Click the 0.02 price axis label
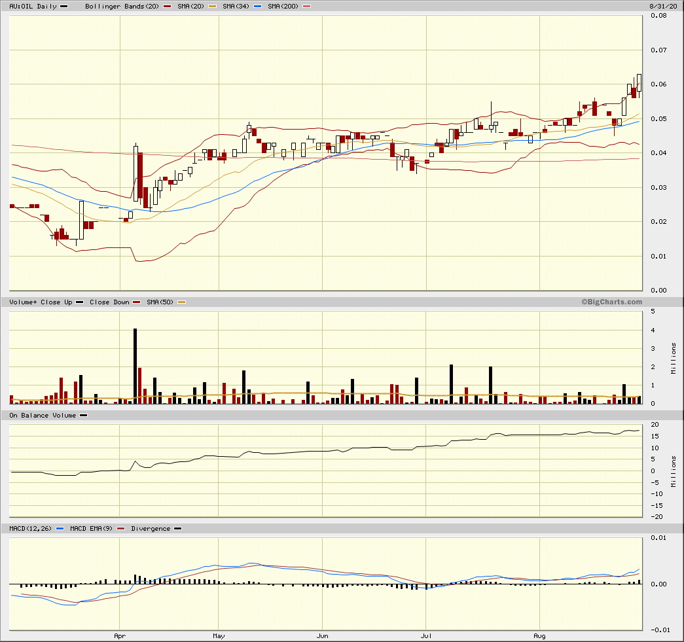Viewport: 684px width, 642px height. [x=658, y=221]
